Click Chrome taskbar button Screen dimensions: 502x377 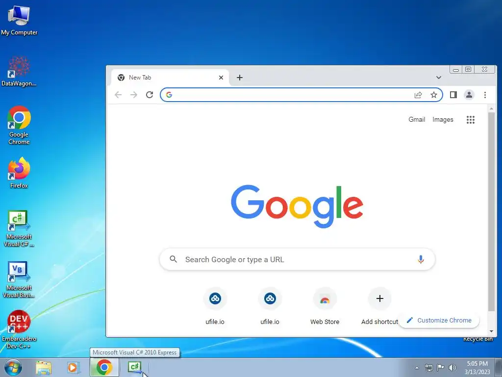[x=104, y=367]
